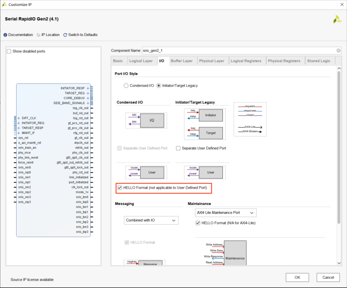Expand the SIDE_BAND_SIGNALS port
This screenshot has height=288, width=347.
click(88, 103)
